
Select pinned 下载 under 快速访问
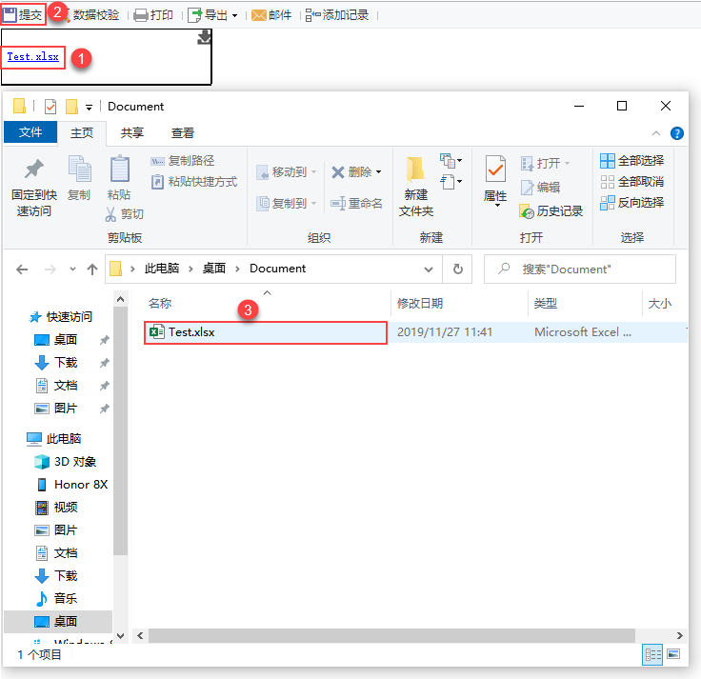56,363
